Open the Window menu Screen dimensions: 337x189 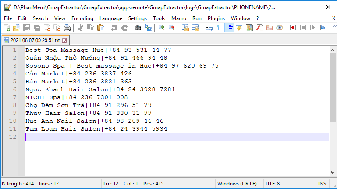coord(241,18)
